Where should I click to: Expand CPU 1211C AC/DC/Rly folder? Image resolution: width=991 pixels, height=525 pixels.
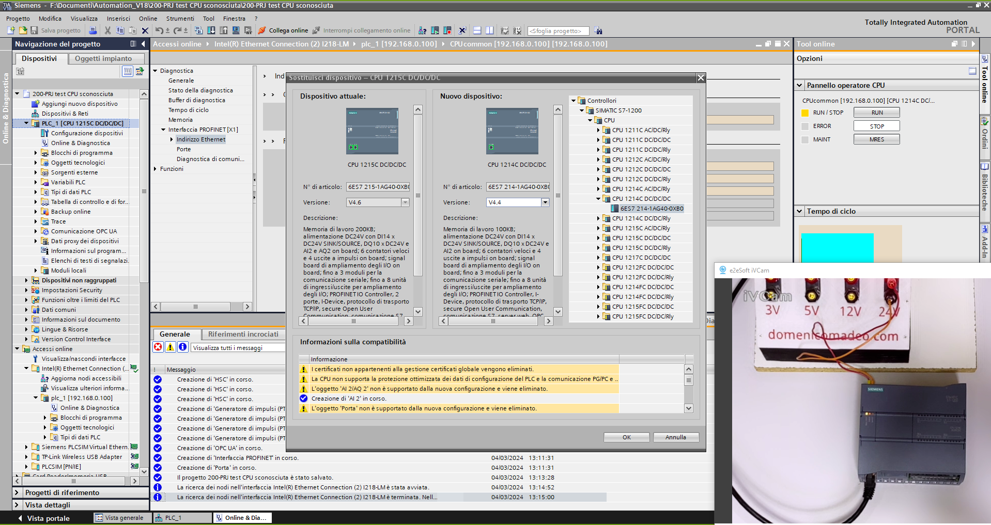[598, 130]
